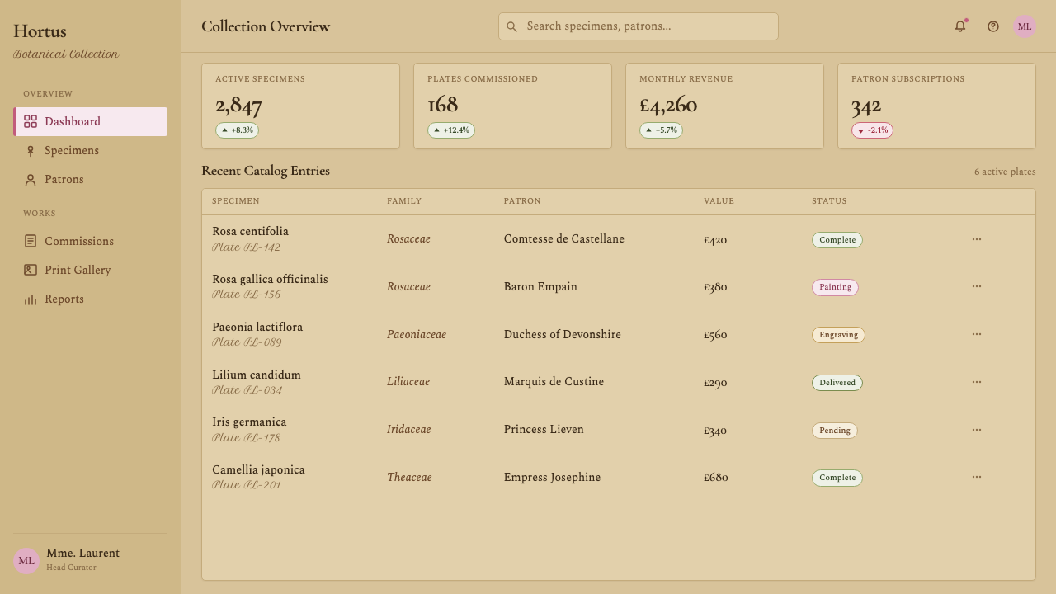This screenshot has width=1056, height=594.
Task: Click the Commissions document icon
Action: [31, 241]
